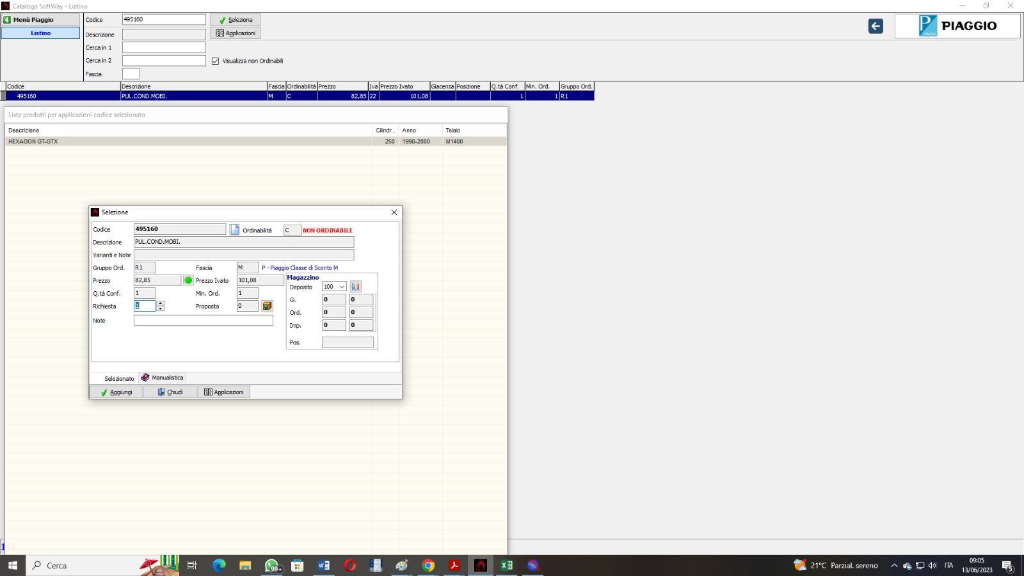Viewport: 1024px width, 576px height.
Task: Click the Piaggio brand logo
Action: tap(957, 26)
